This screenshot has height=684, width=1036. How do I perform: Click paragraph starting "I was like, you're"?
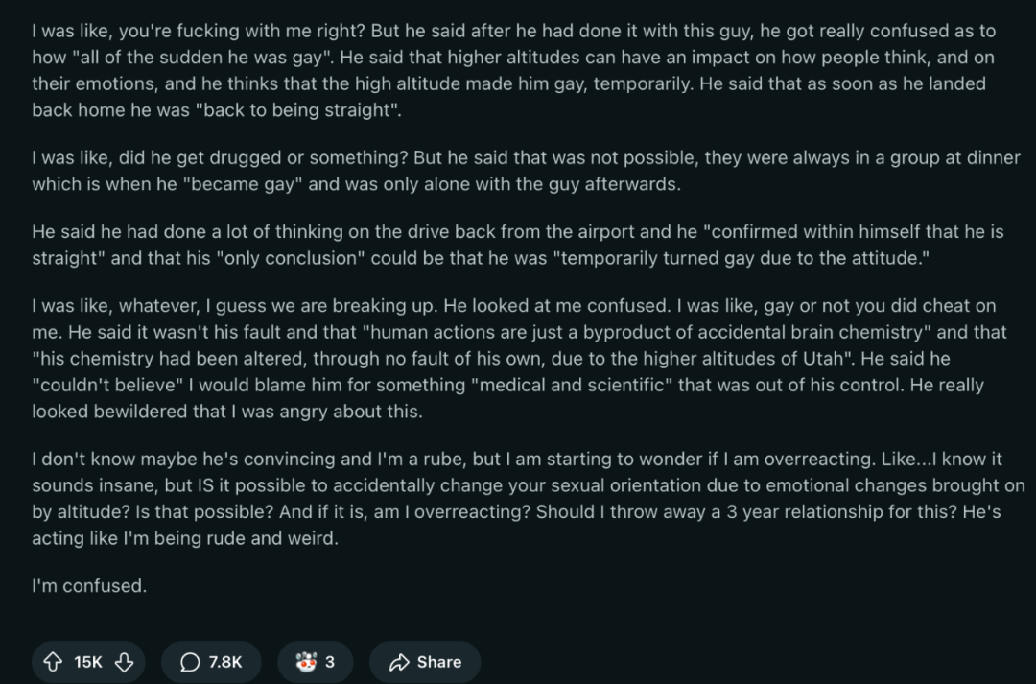click(x=514, y=70)
